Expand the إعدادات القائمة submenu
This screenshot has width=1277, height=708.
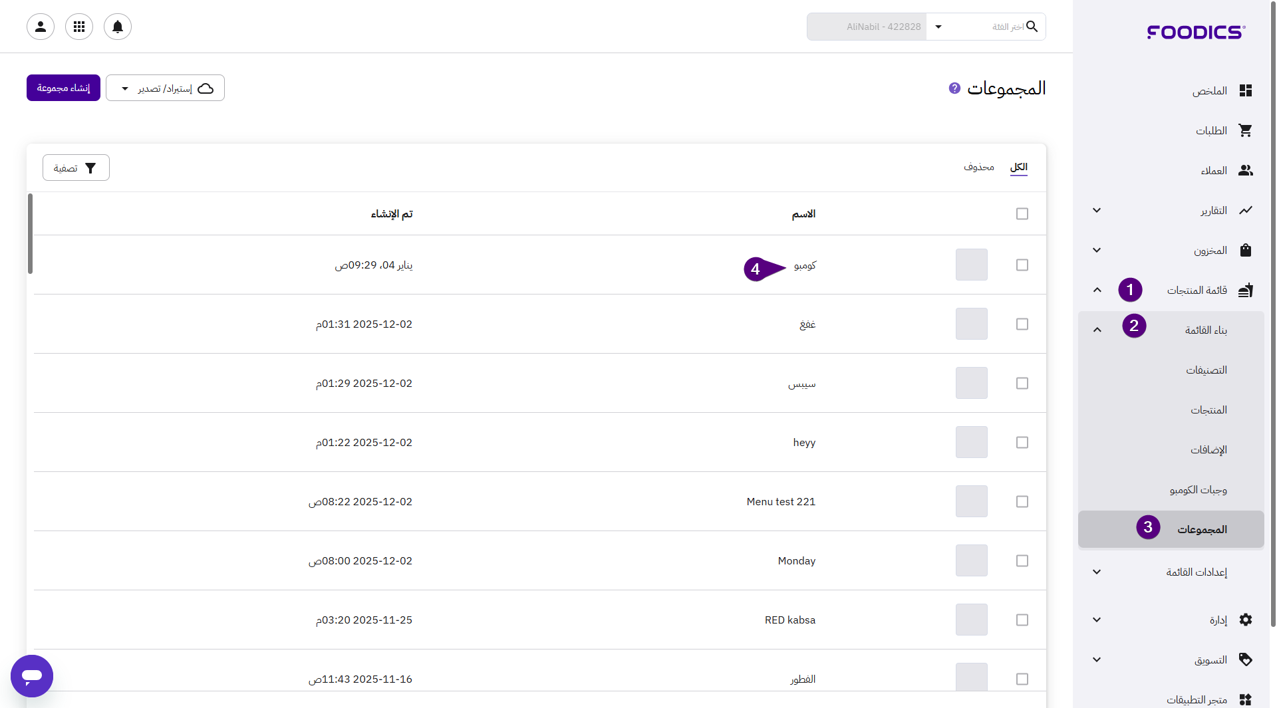coord(1097,572)
